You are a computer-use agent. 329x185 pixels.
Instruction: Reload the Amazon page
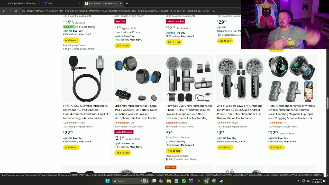click(x=16, y=11)
